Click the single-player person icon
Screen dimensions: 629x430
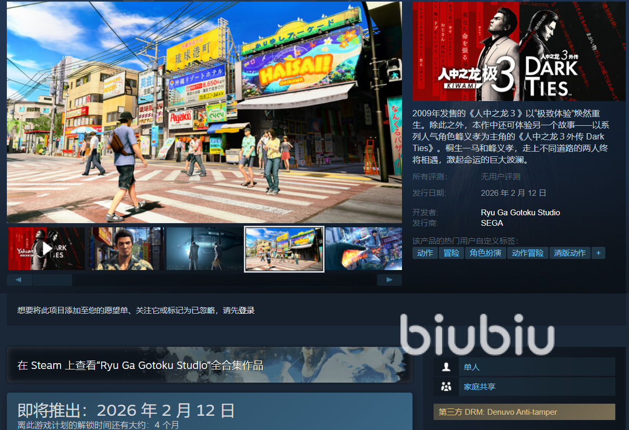pos(446,367)
